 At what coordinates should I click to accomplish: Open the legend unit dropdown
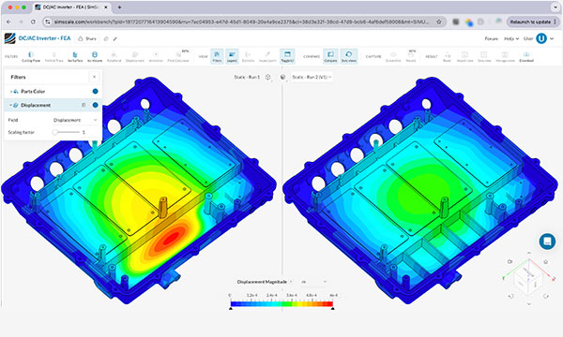313,282
